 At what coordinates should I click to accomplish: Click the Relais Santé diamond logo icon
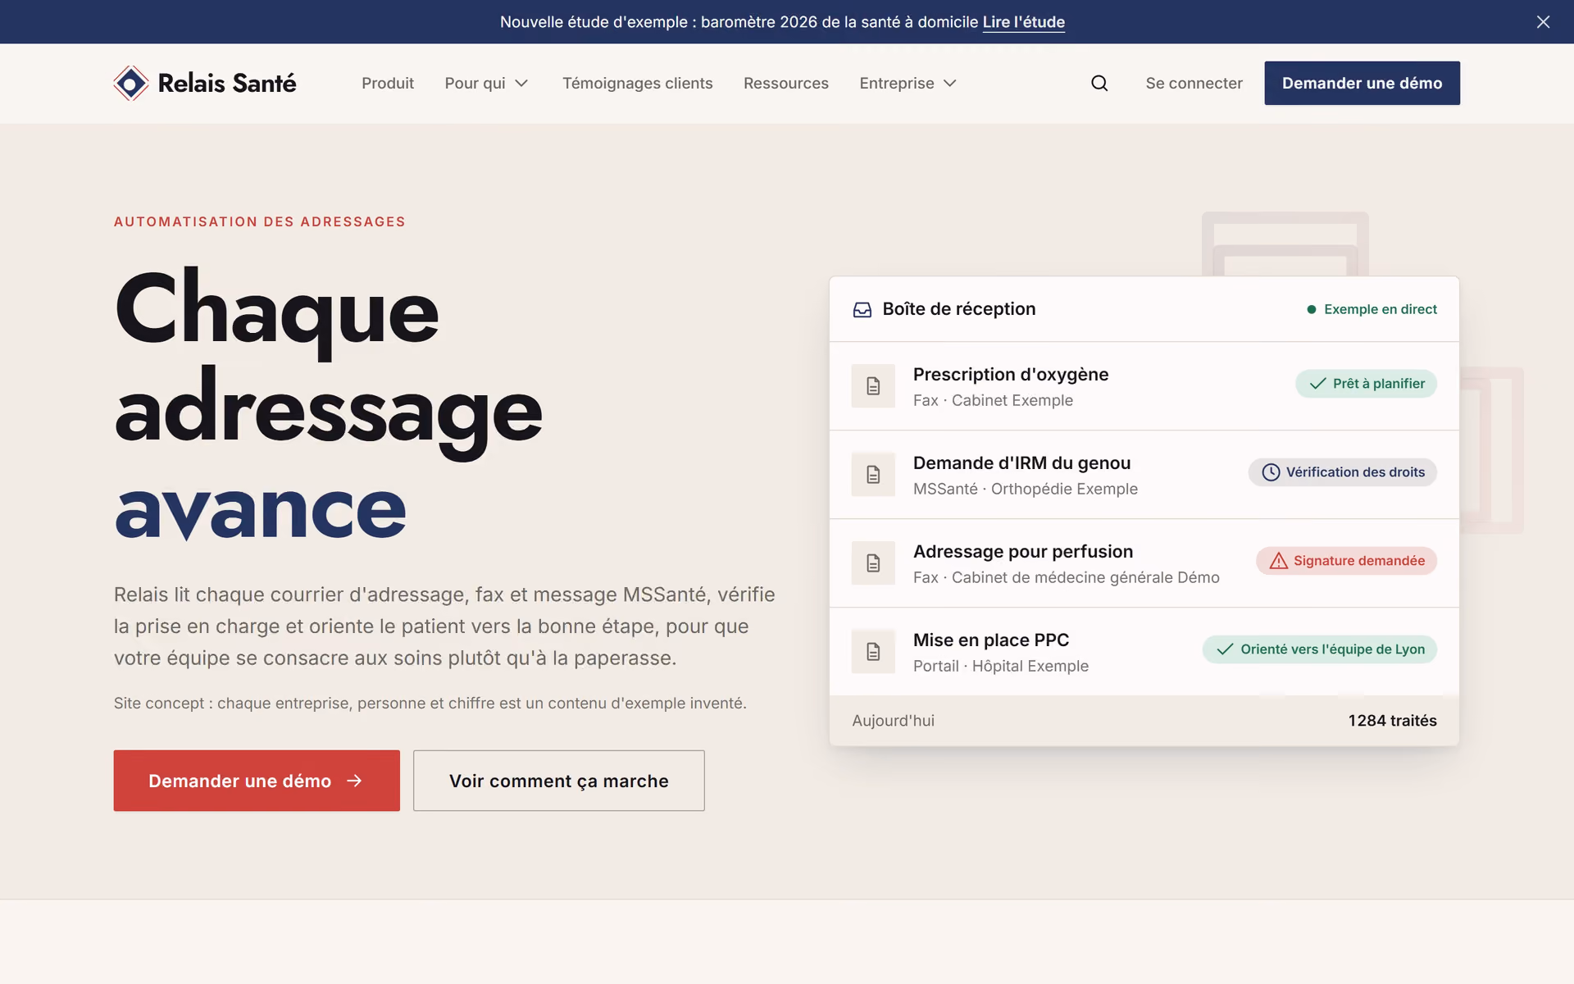coord(131,83)
